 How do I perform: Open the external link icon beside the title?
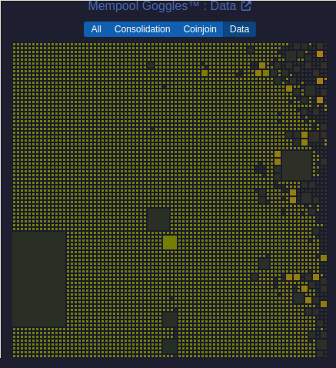[x=246, y=6]
